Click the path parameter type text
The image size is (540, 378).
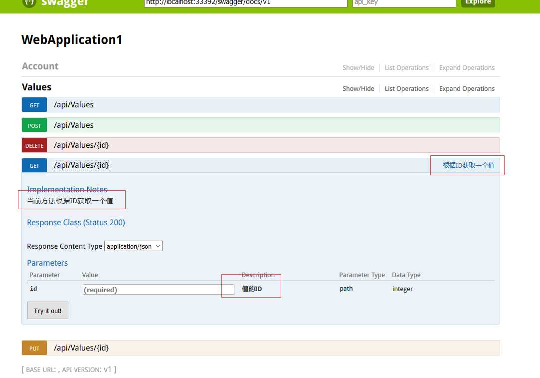click(346, 288)
